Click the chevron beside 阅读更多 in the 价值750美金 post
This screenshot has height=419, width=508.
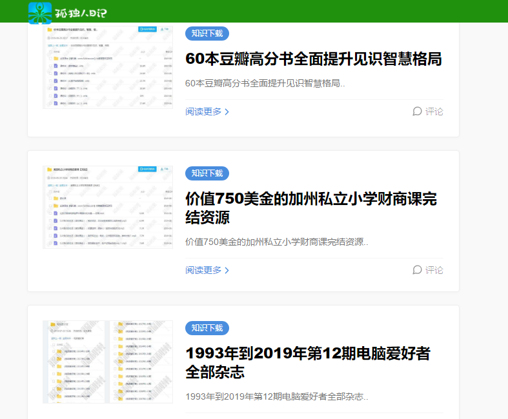227,271
